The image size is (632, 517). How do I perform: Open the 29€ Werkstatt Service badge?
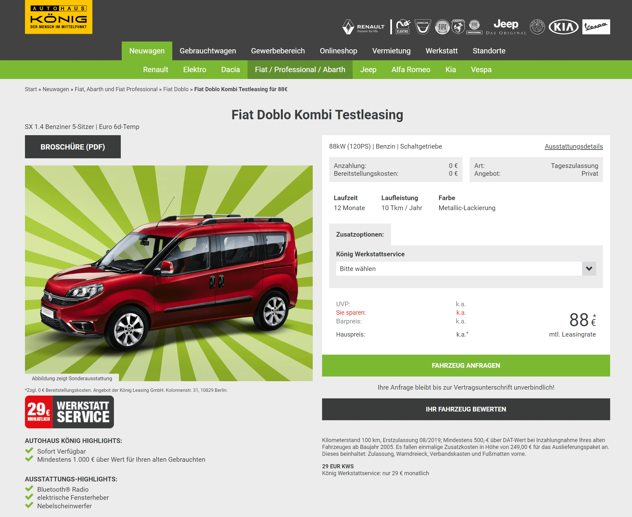pyautogui.click(x=69, y=412)
